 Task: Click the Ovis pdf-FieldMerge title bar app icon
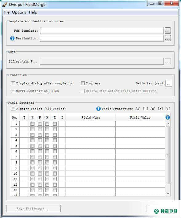tap(5, 5)
